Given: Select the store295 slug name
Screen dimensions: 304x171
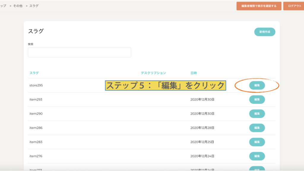Looking at the screenshot, I should coord(36,85).
